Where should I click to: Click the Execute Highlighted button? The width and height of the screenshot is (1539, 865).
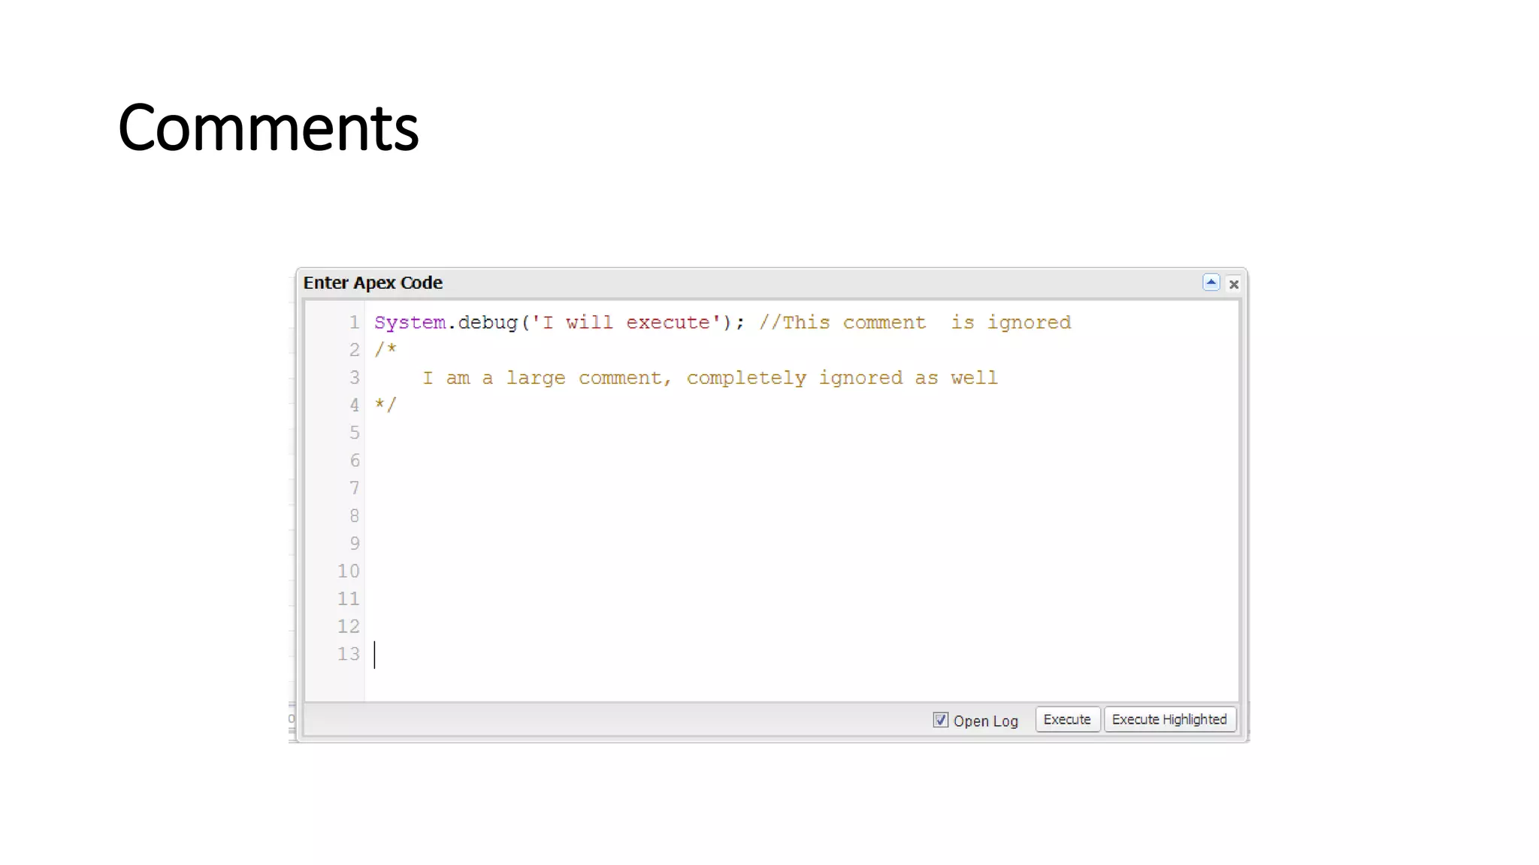[x=1169, y=719]
